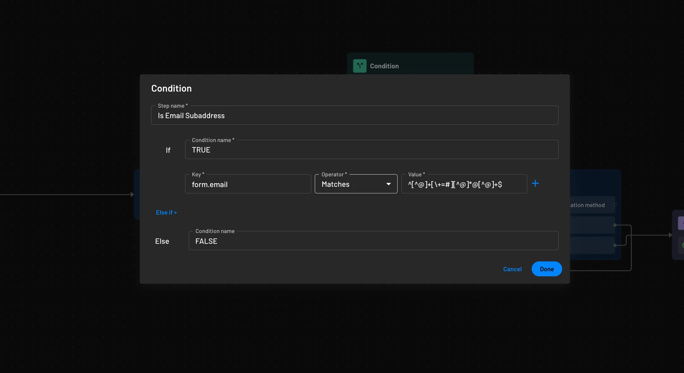Click the Operator dropdown caret arrow
Viewport: 684px width, 373px height.
click(x=388, y=184)
